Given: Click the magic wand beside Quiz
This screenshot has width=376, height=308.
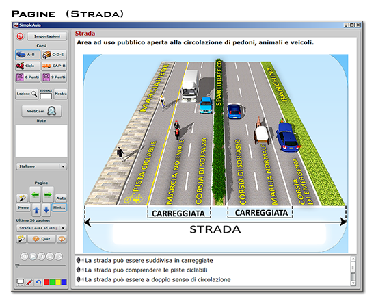Looking at the screenshot, I should pyautogui.click(x=21, y=239).
